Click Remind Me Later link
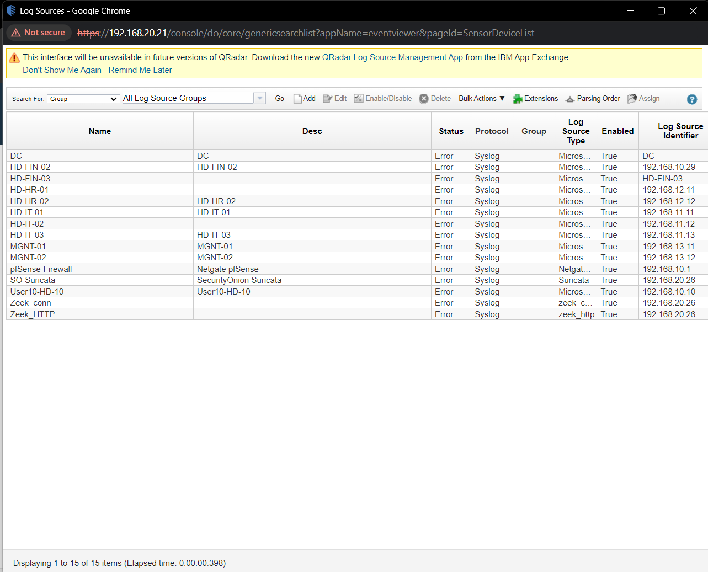Screen dimensions: 708x572 [140, 70]
